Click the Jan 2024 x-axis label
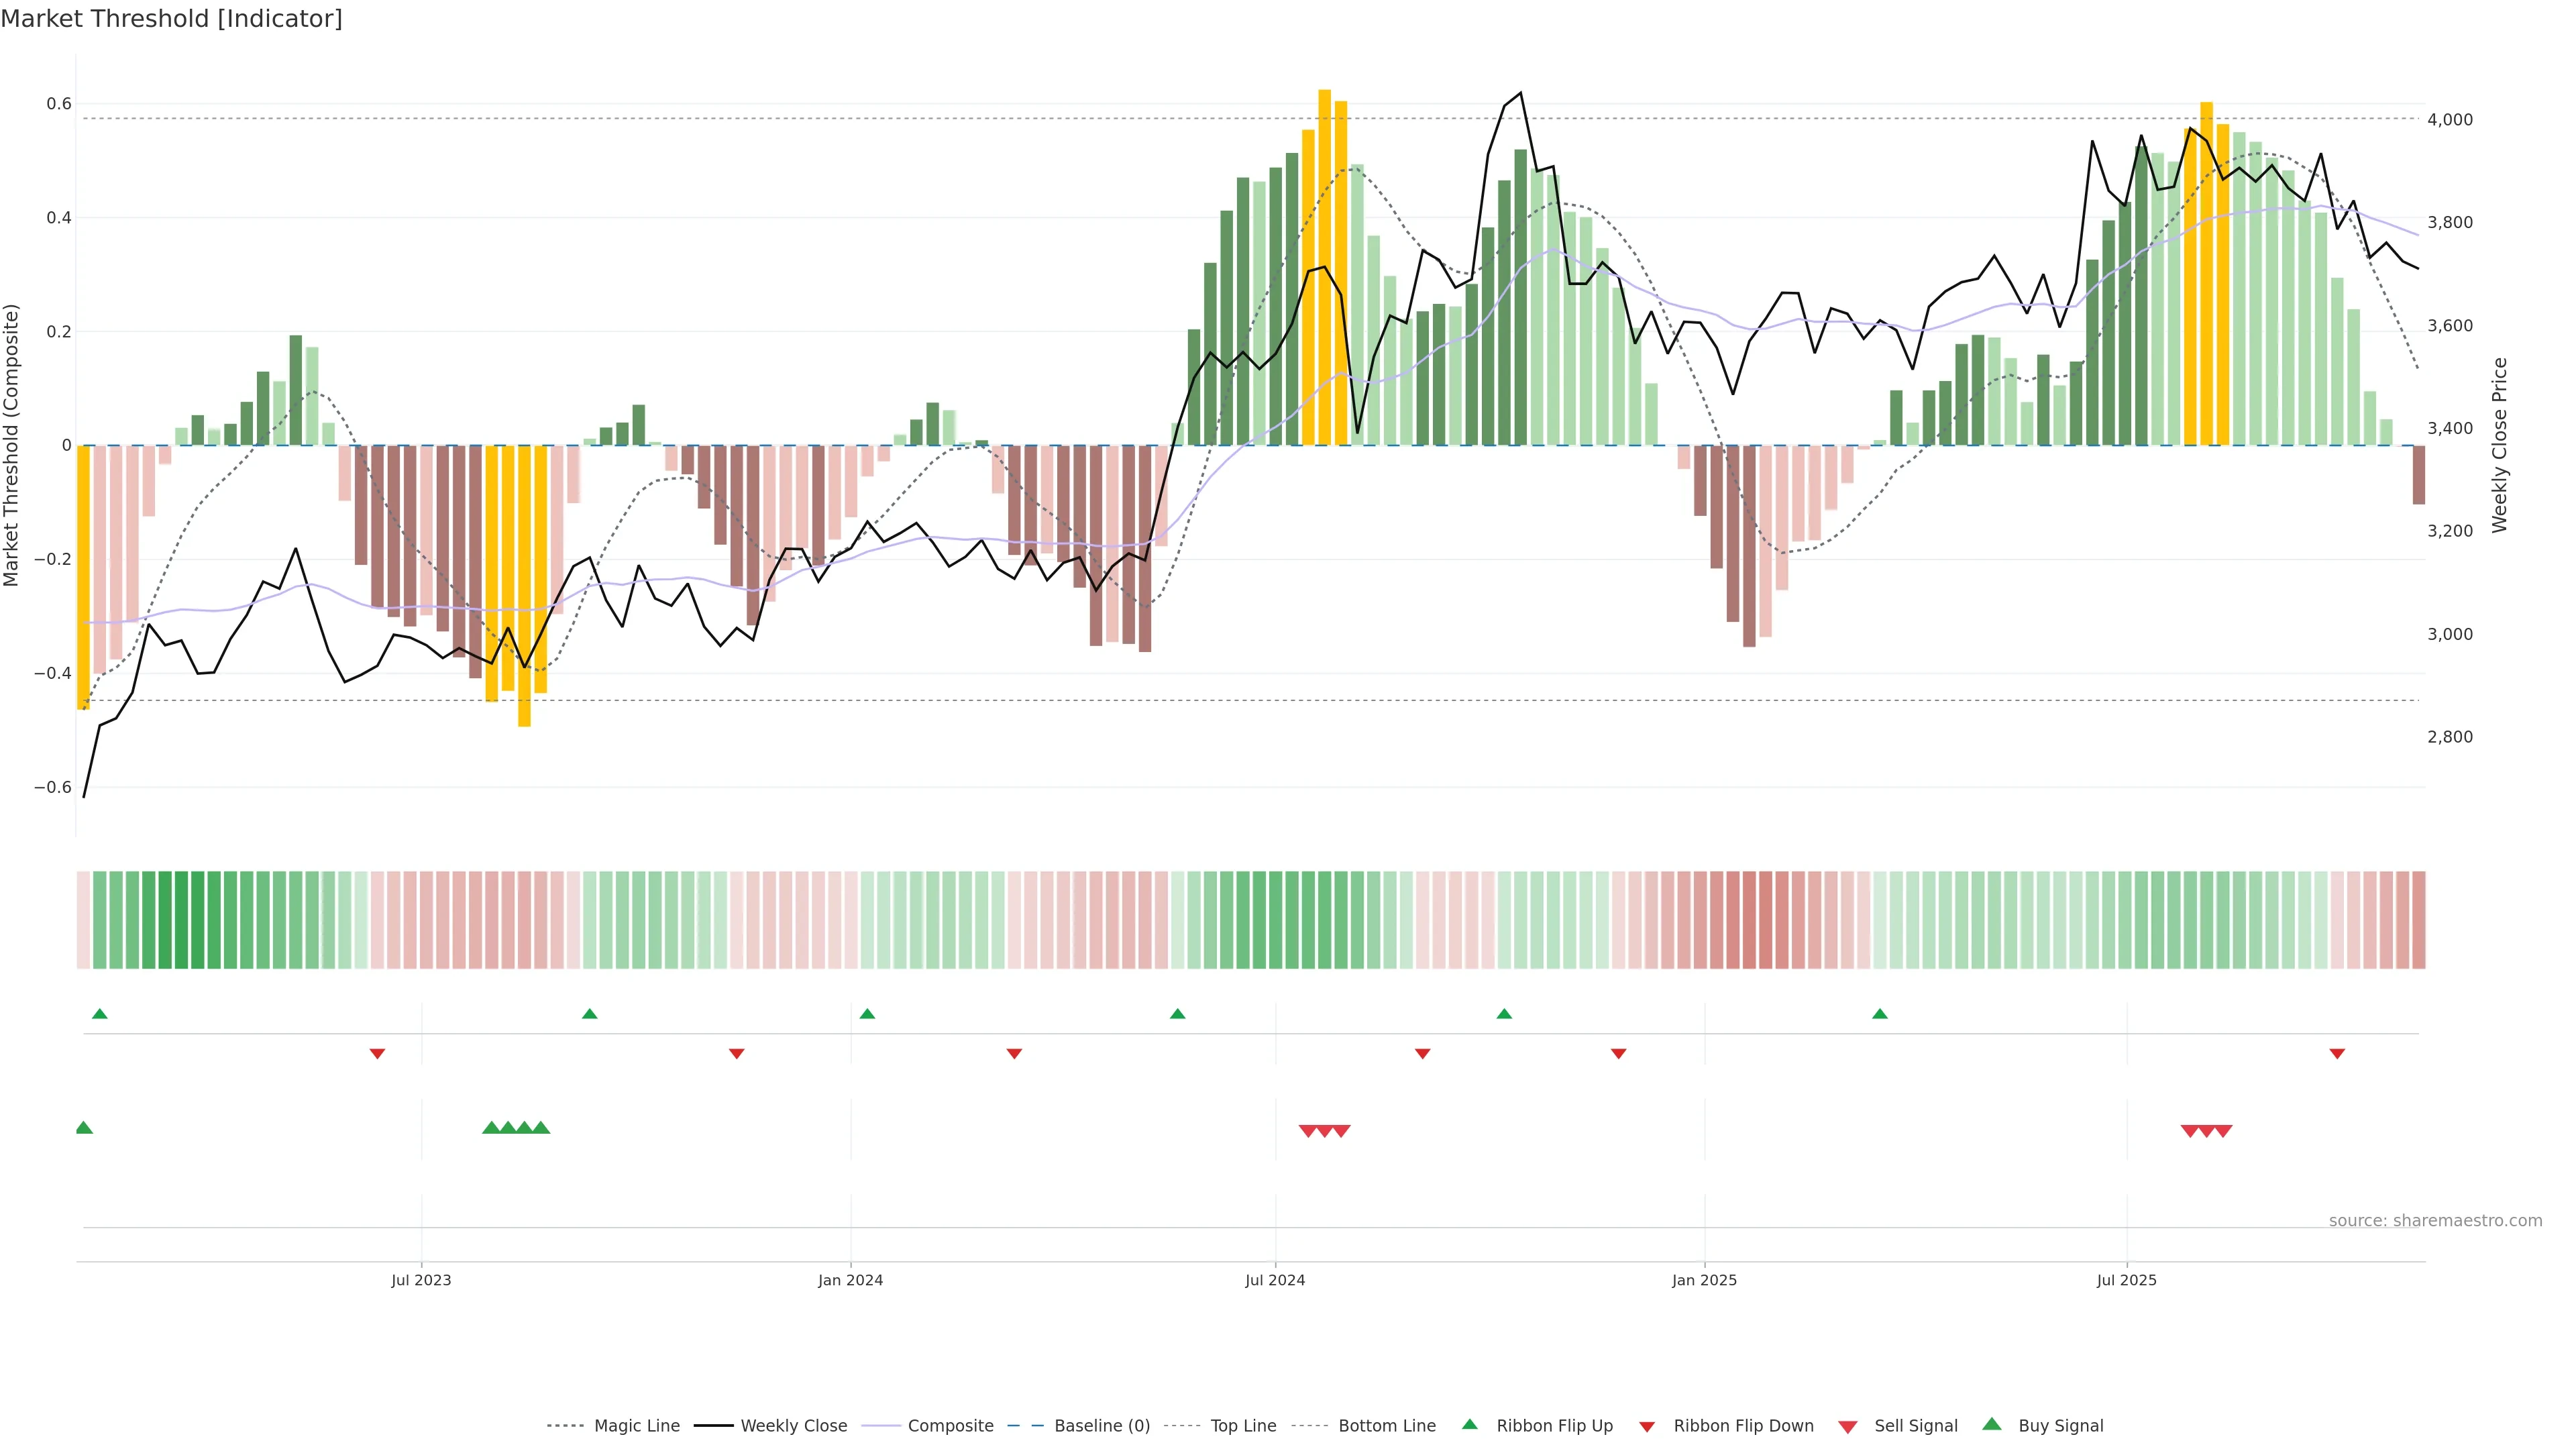Image resolution: width=2576 pixels, height=1449 pixels. (x=850, y=1280)
